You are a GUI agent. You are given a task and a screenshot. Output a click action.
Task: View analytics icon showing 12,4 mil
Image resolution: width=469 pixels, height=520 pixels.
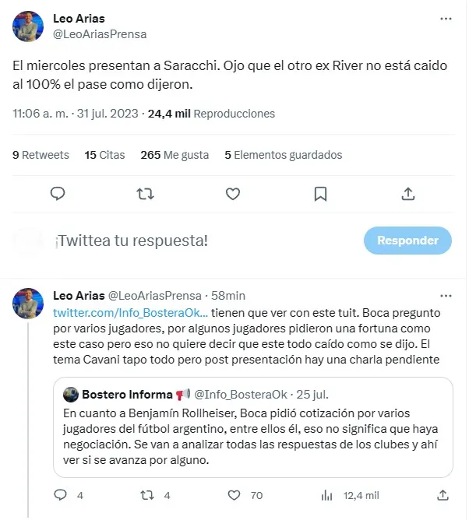tap(330, 495)
